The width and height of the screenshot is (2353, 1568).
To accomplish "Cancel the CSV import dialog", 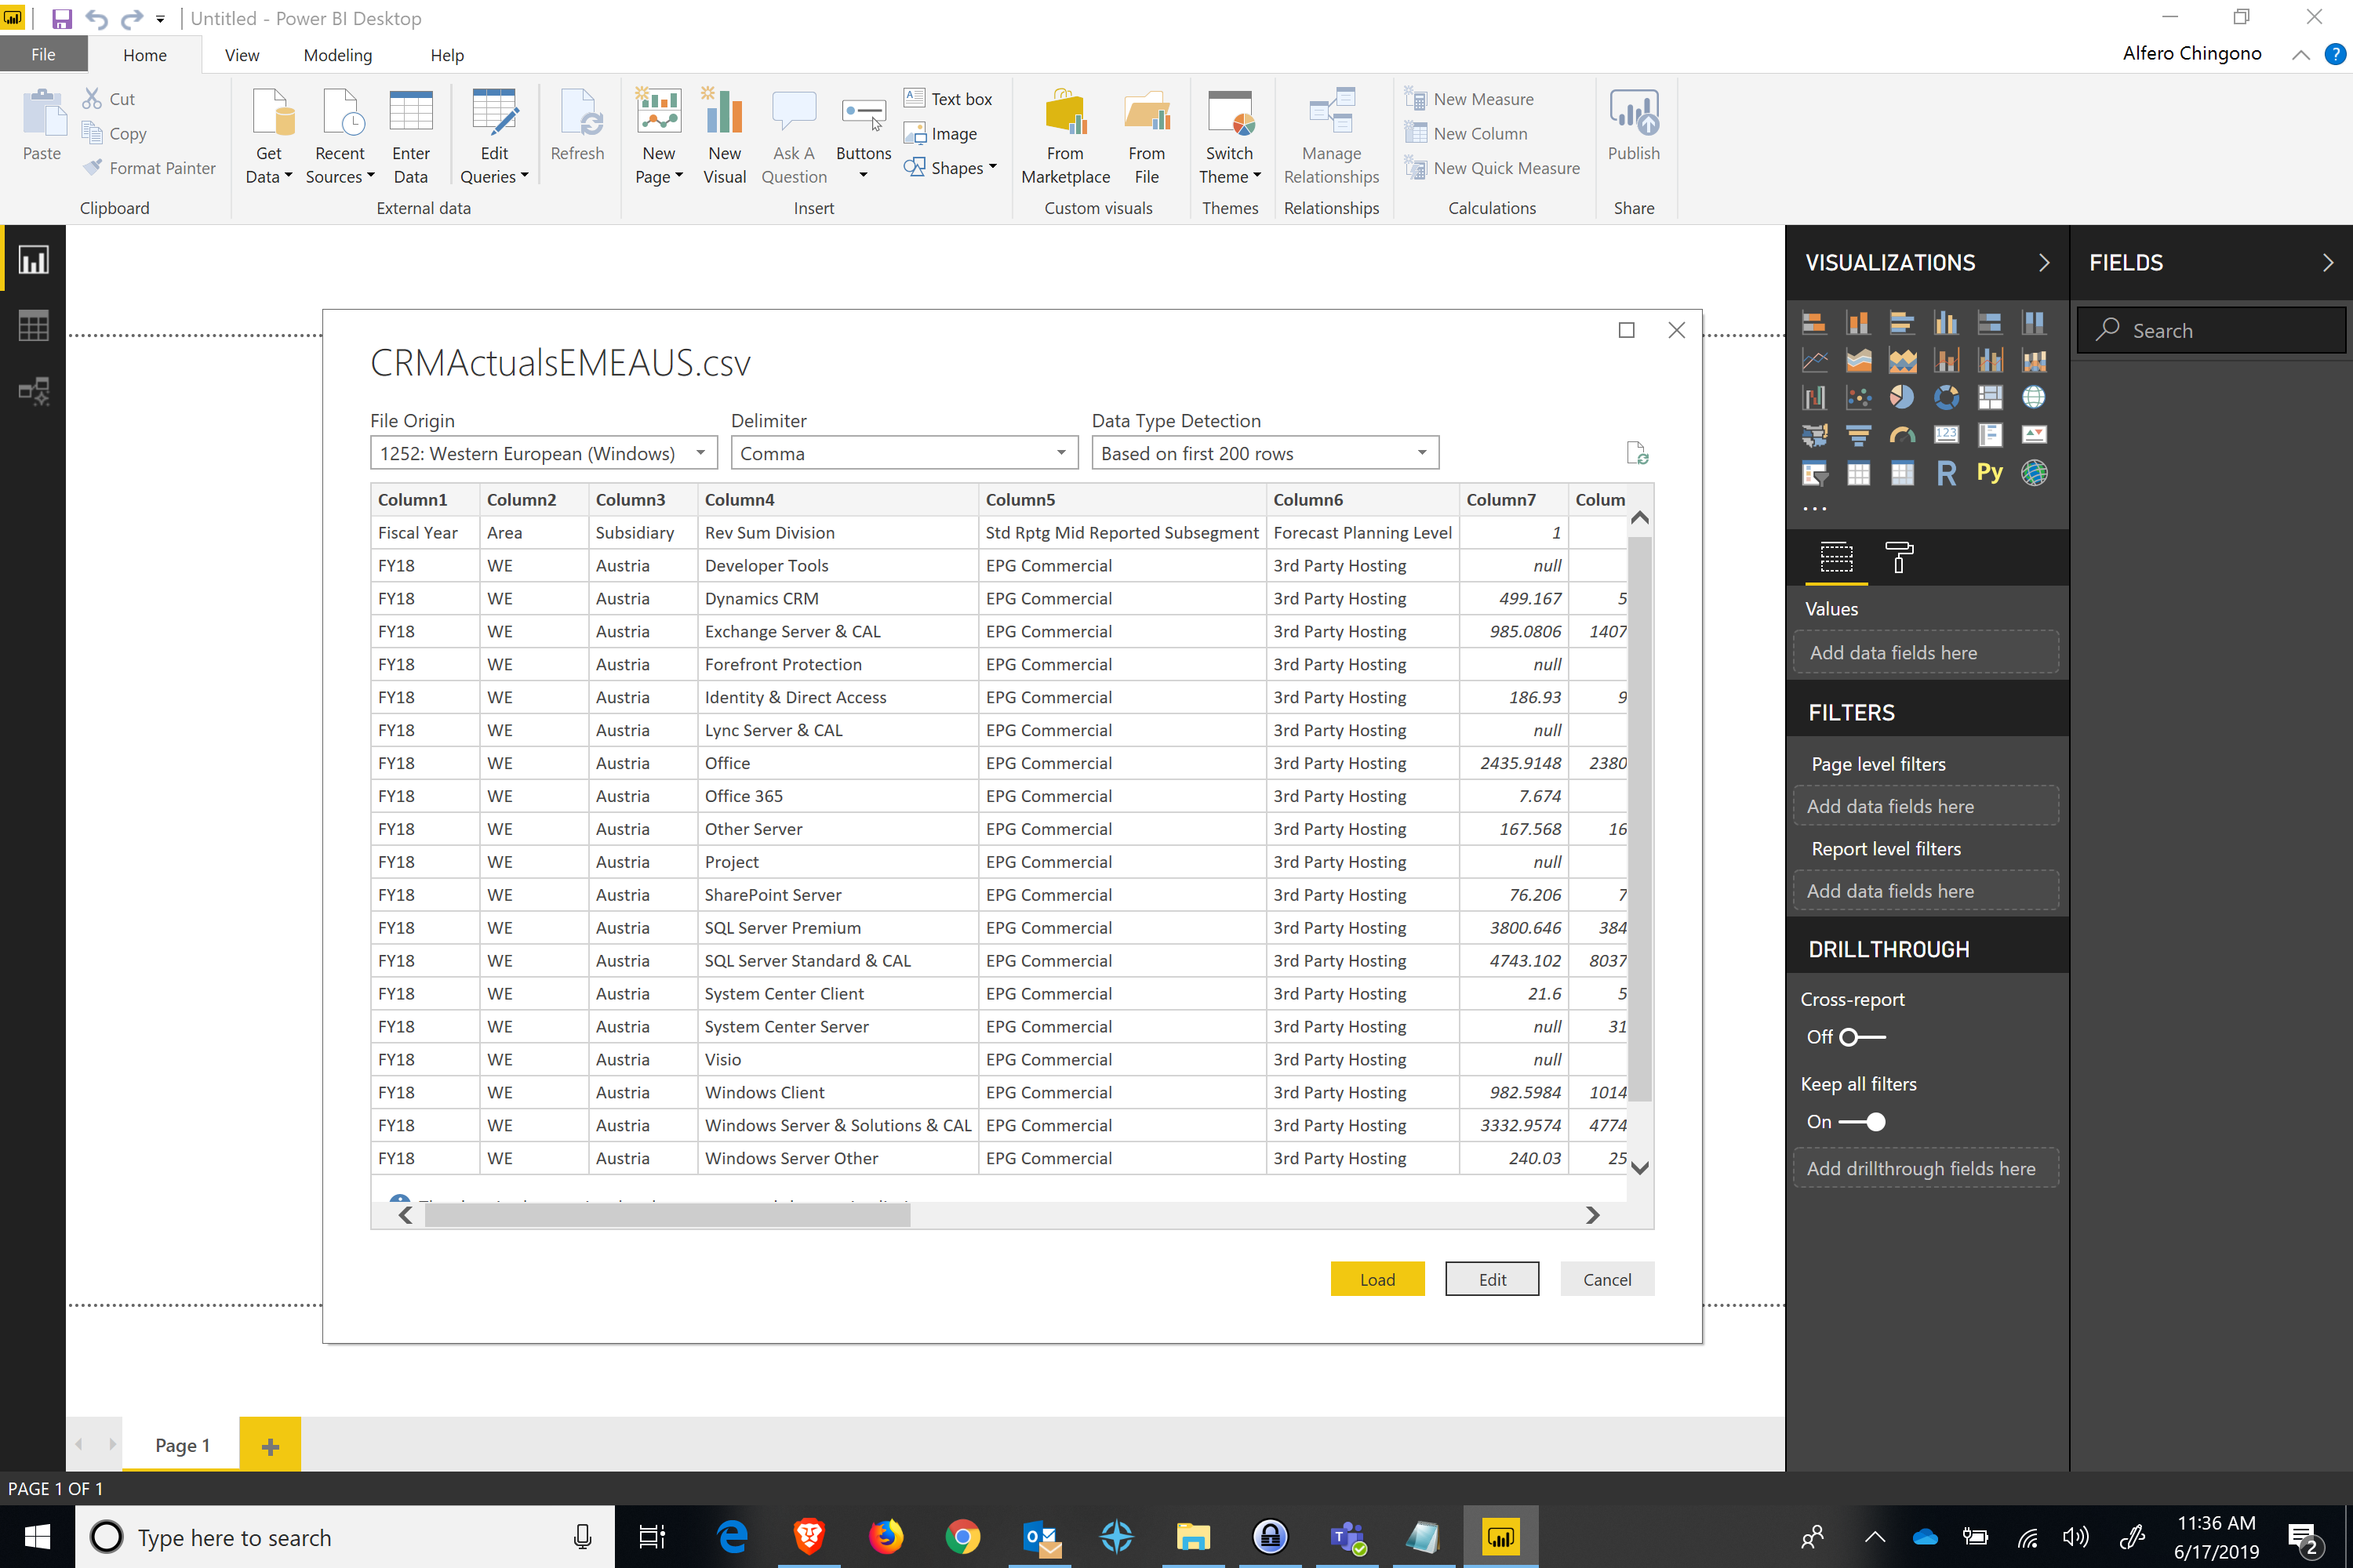I will click(x=1606, y=1279).
